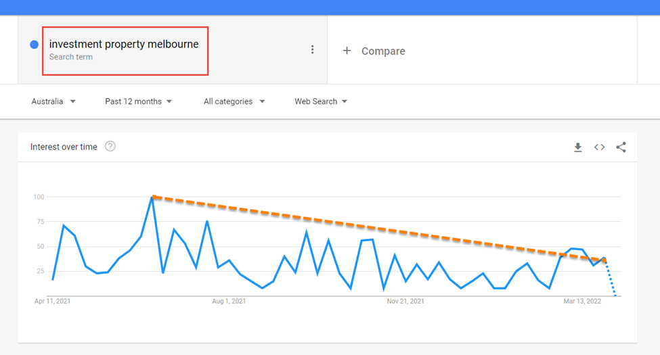Screen dimensions: 660x355
Task: Click the Mar 13, 2022 axis label
Action: (582, 301)
